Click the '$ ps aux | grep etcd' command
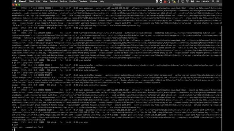Image resolution: width=234 pixels, height=131 pixels. [22, 87]
